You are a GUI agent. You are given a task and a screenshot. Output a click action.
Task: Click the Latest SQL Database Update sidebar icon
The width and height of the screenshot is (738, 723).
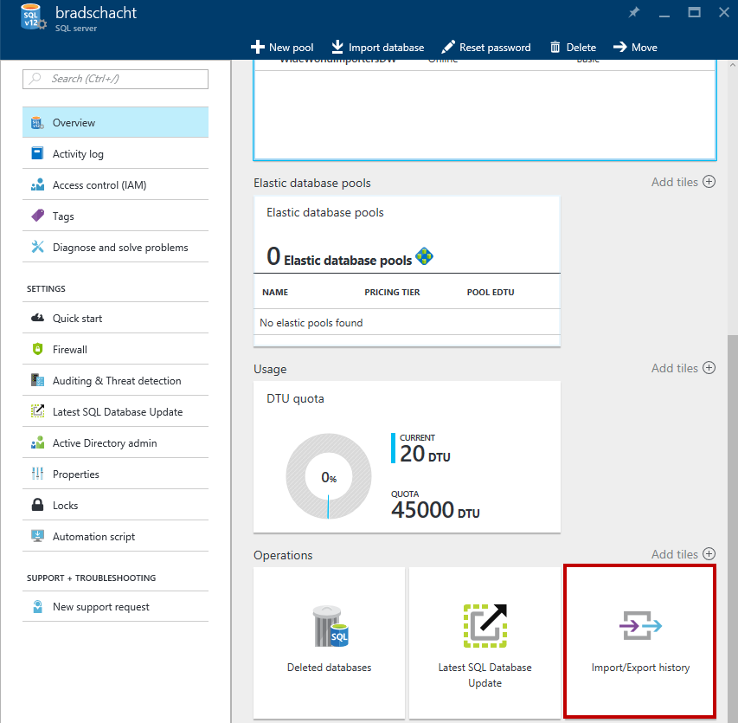[37, 411]
